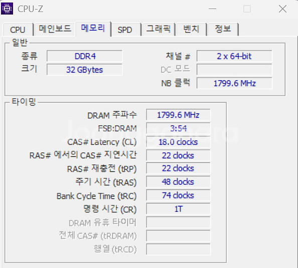Minimize the CPU-Z window
298x268 pixels.
coord(212,9)
